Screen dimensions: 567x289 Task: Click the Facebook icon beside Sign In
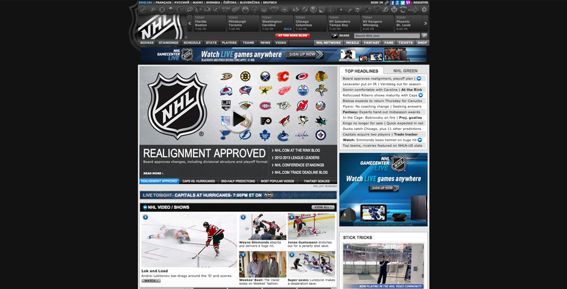pos(392,2)
